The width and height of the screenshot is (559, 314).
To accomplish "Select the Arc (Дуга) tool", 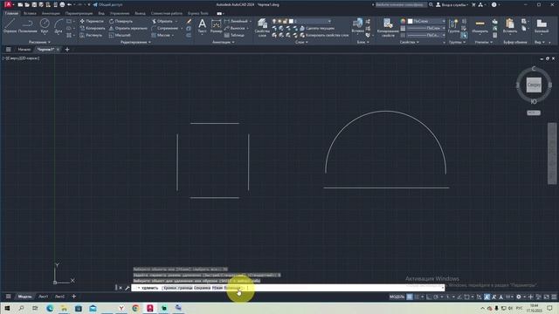I will 59,26.
